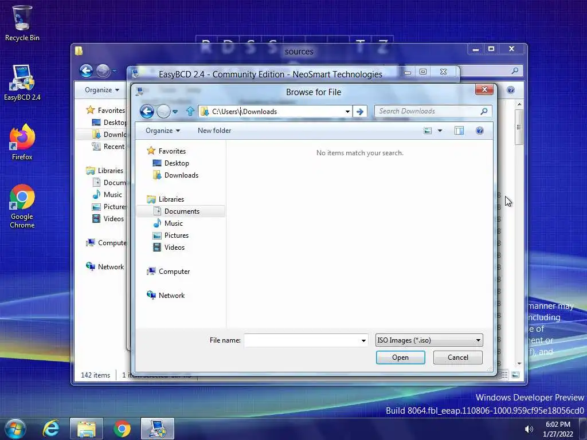
Task: Open Internet Explorer from taskbar
Action: [51, 429]
